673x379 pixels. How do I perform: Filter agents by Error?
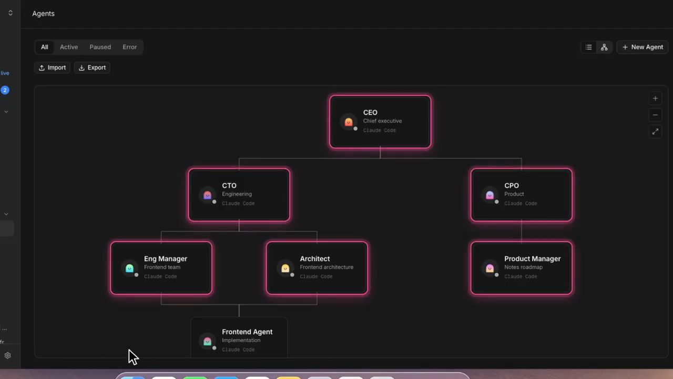(130, 47)
